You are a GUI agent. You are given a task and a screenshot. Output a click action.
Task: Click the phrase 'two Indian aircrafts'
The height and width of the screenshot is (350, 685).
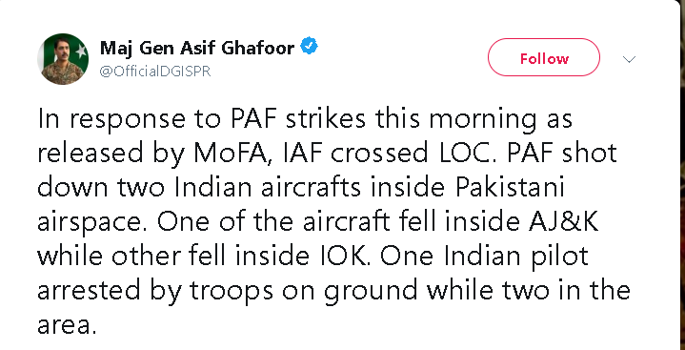pos(239,188)
